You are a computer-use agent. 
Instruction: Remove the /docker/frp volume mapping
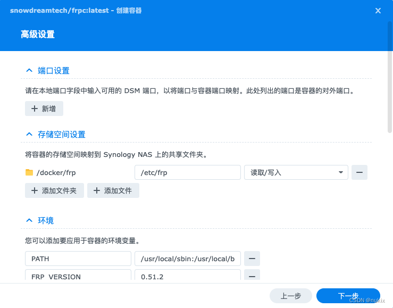pos(359,172)
